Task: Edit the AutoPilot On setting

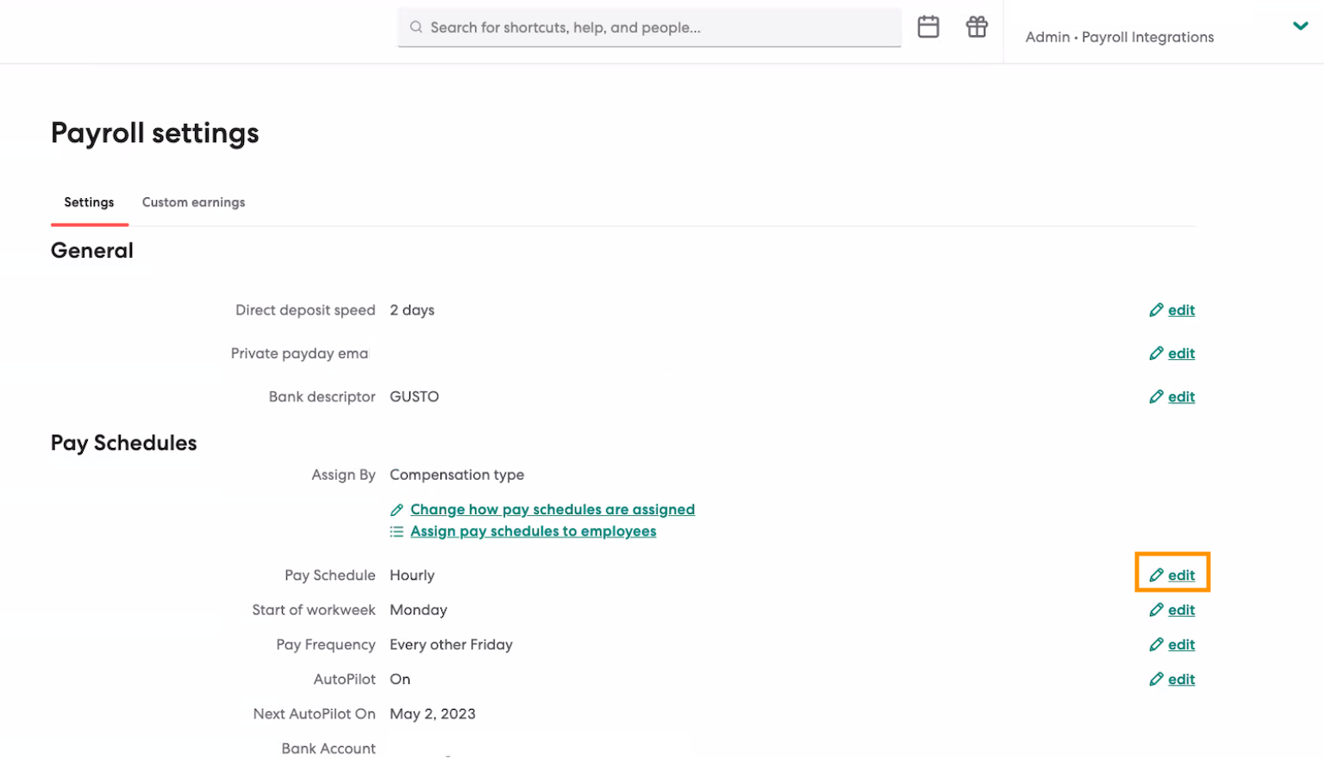Action: pyautogui.click(x=1180, y=680)
